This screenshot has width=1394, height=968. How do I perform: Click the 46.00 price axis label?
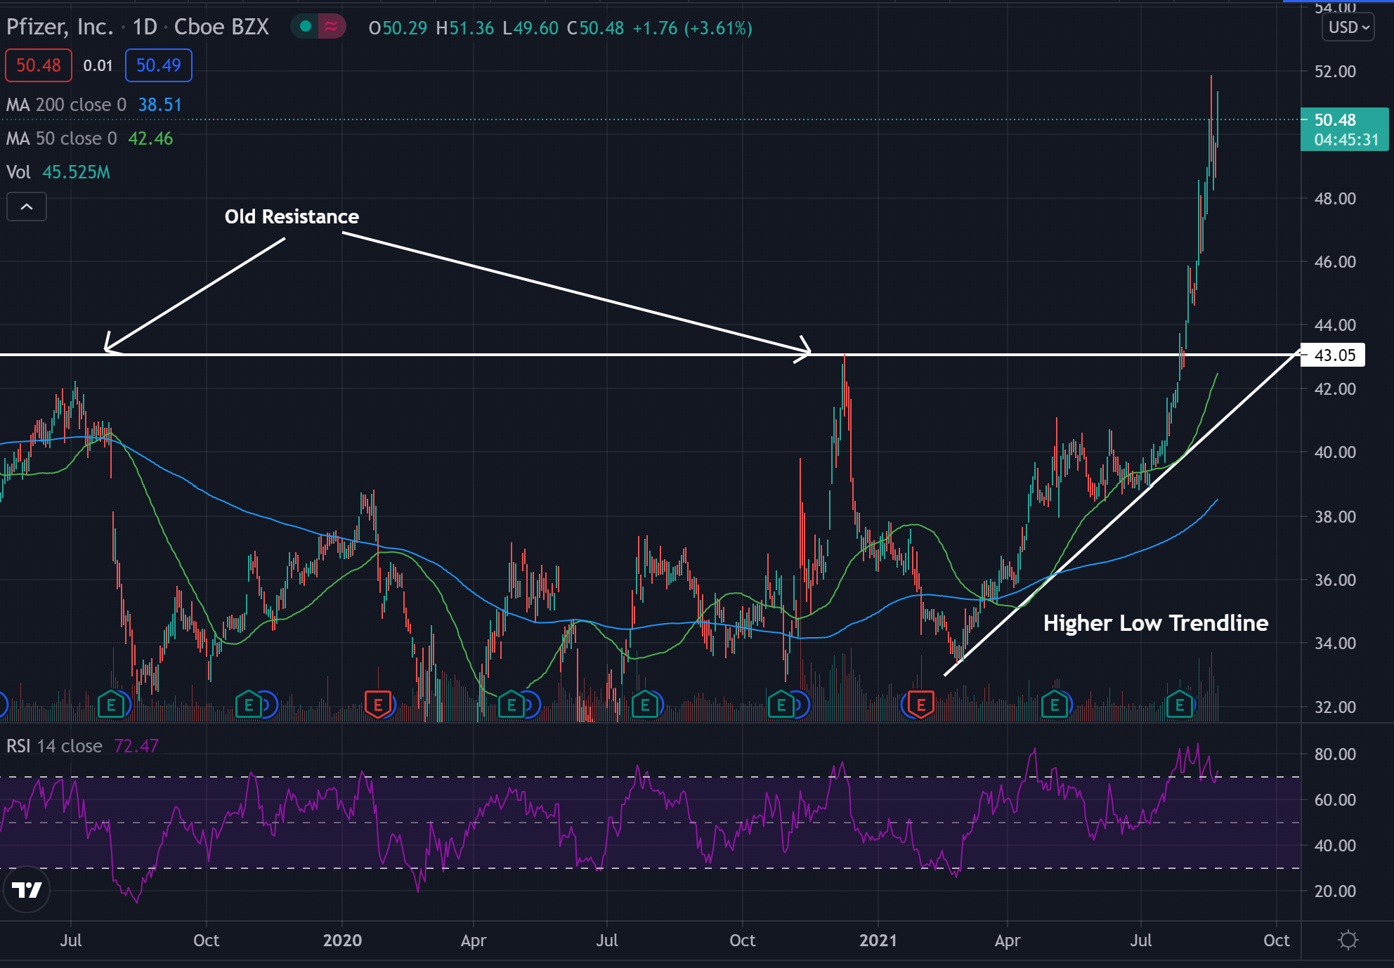coord(1335,261)
